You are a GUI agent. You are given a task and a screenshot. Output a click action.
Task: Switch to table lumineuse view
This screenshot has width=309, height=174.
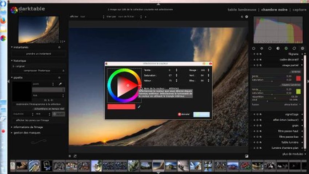point(242,10)
